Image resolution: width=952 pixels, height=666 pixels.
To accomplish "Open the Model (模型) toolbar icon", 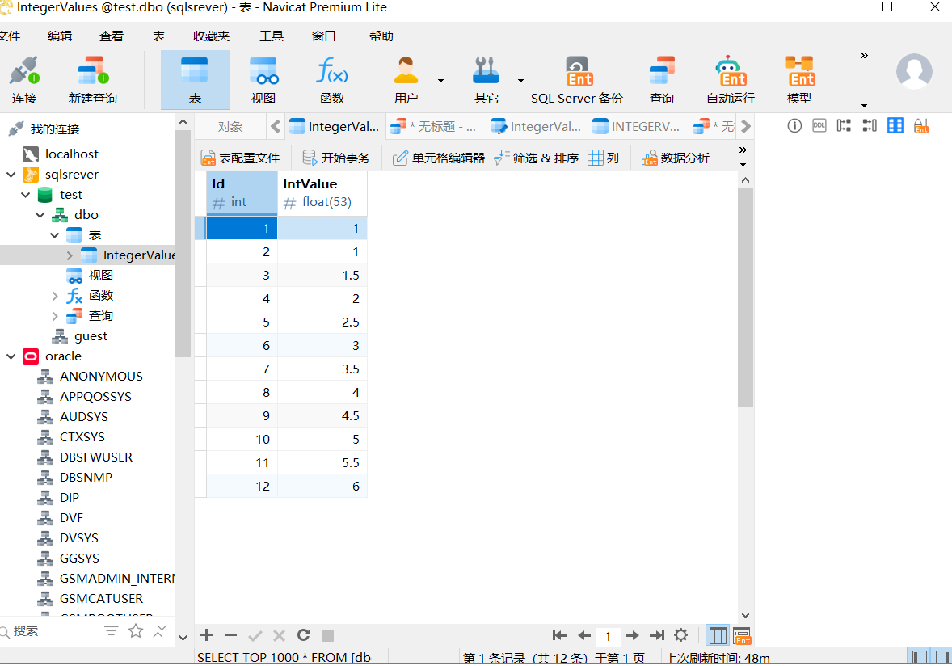I will click(799, 80).
